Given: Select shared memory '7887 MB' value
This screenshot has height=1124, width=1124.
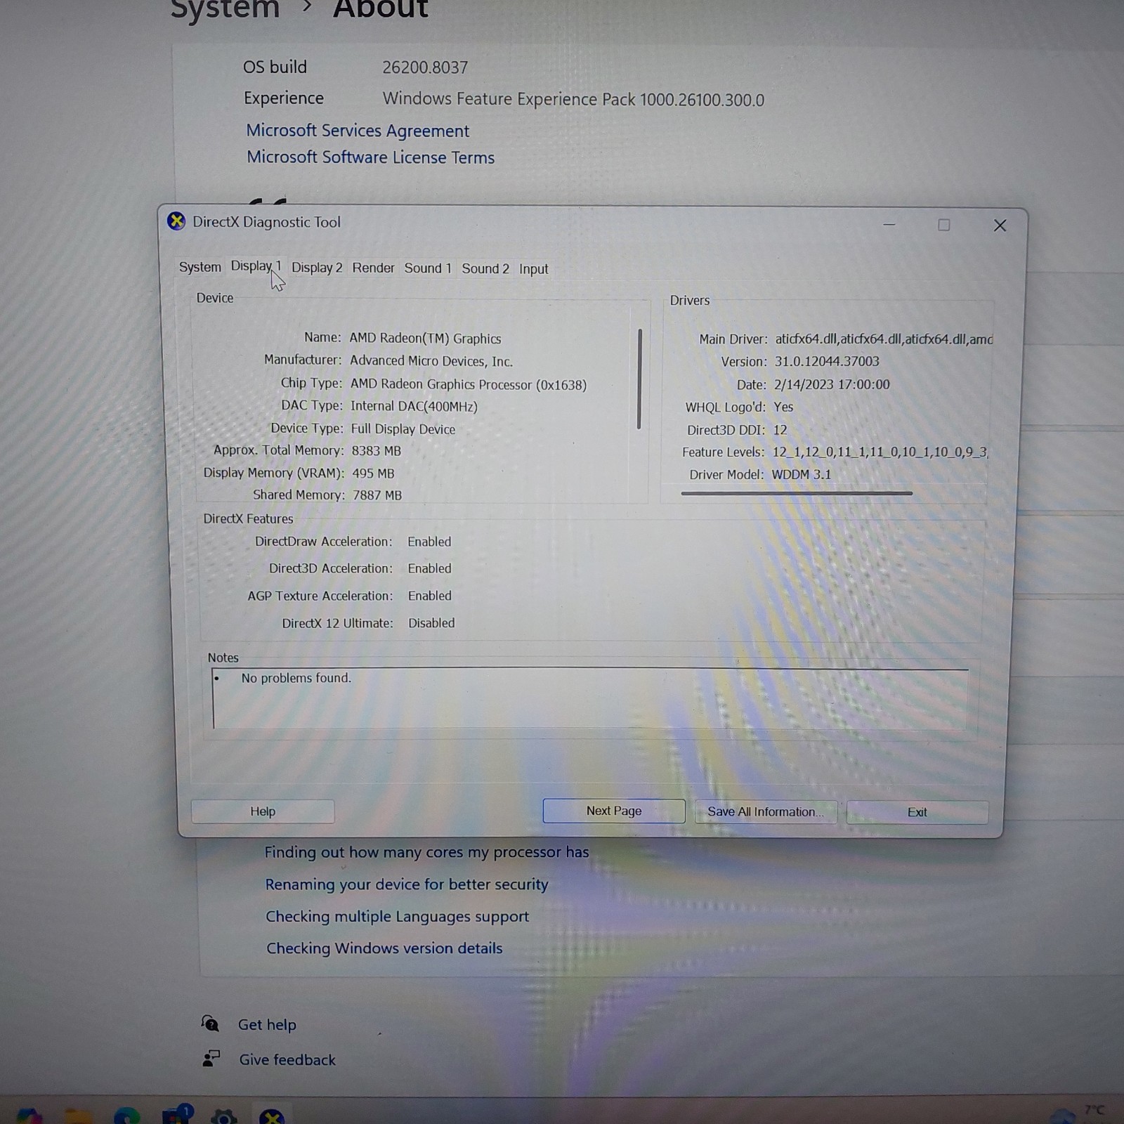Looking at the screenshot, I should [377, 495].
